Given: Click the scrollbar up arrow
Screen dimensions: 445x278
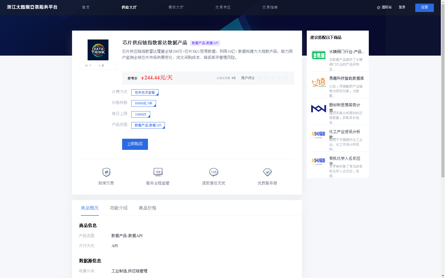Looking at the screenshot, I should pyautogui.click(x=443, y=2).
